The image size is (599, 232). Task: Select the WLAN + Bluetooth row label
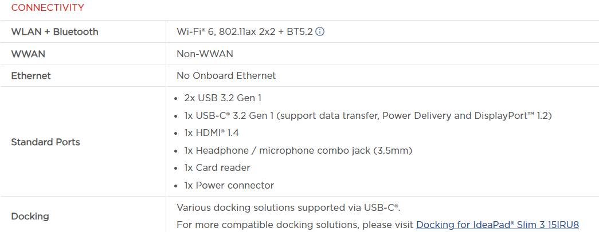click(54, 32)
